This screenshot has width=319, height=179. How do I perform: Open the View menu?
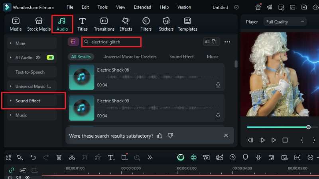coord(121,7)
